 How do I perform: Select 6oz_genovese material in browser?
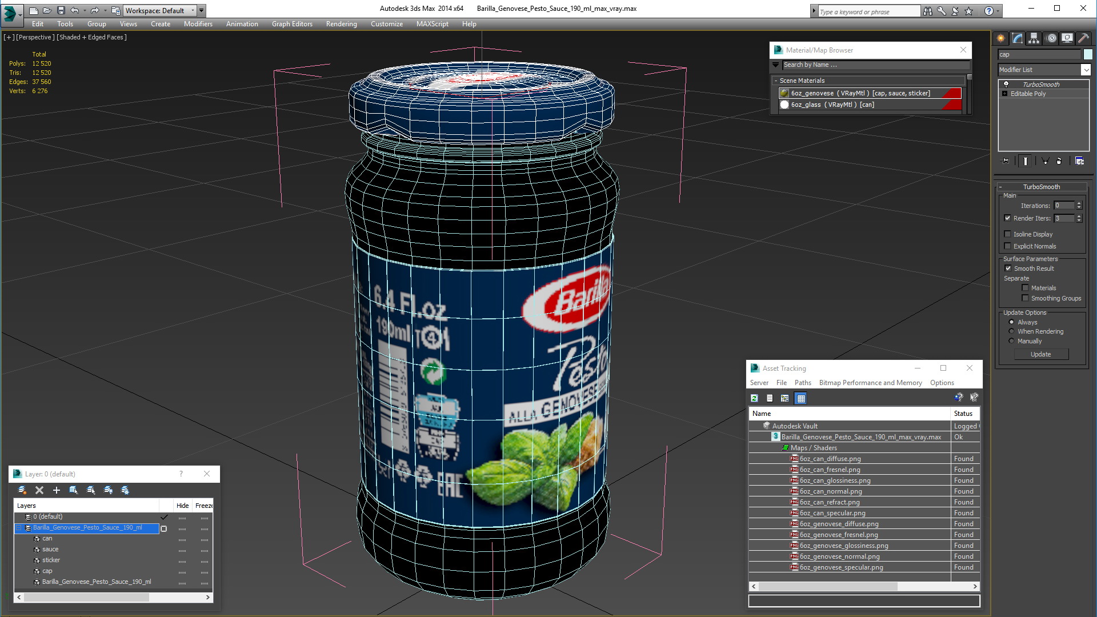coord(870,93)
